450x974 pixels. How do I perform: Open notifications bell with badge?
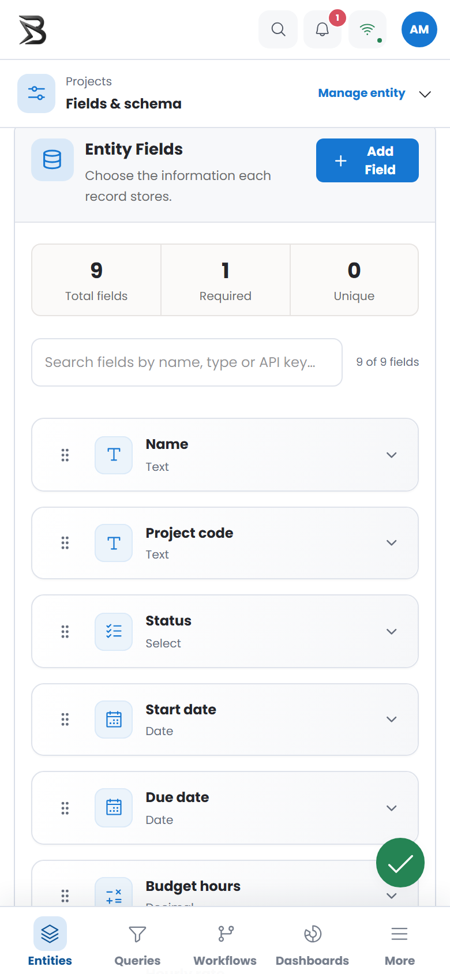[322, 29]
